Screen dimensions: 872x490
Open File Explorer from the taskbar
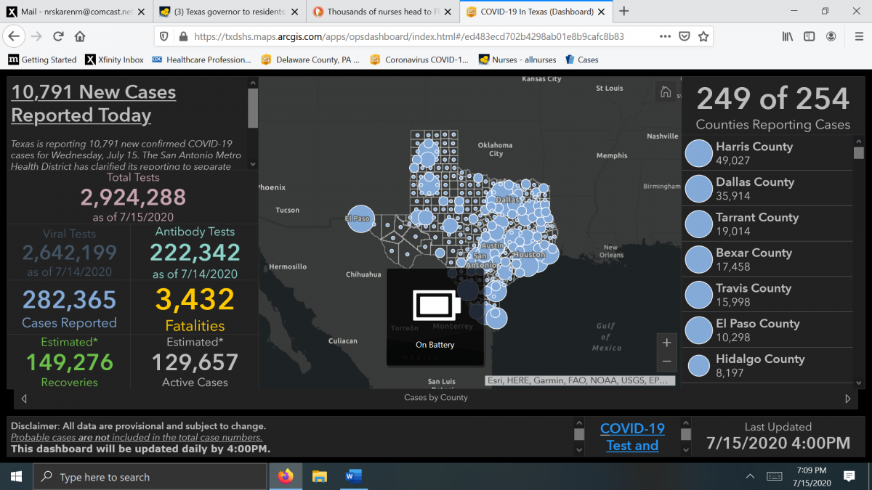320,476
